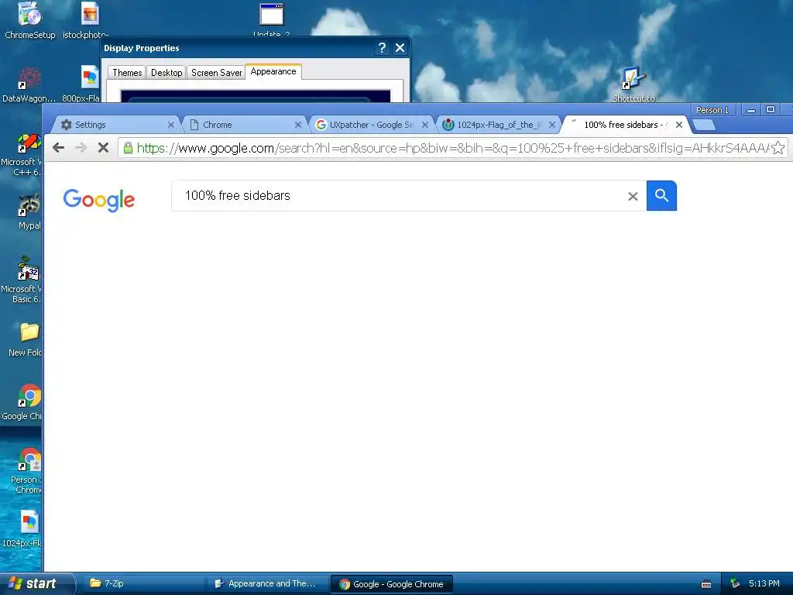Switch to Appearance and Themes taskbar window
This screenshot has height=595, width=793.
(x=268, y=583)
